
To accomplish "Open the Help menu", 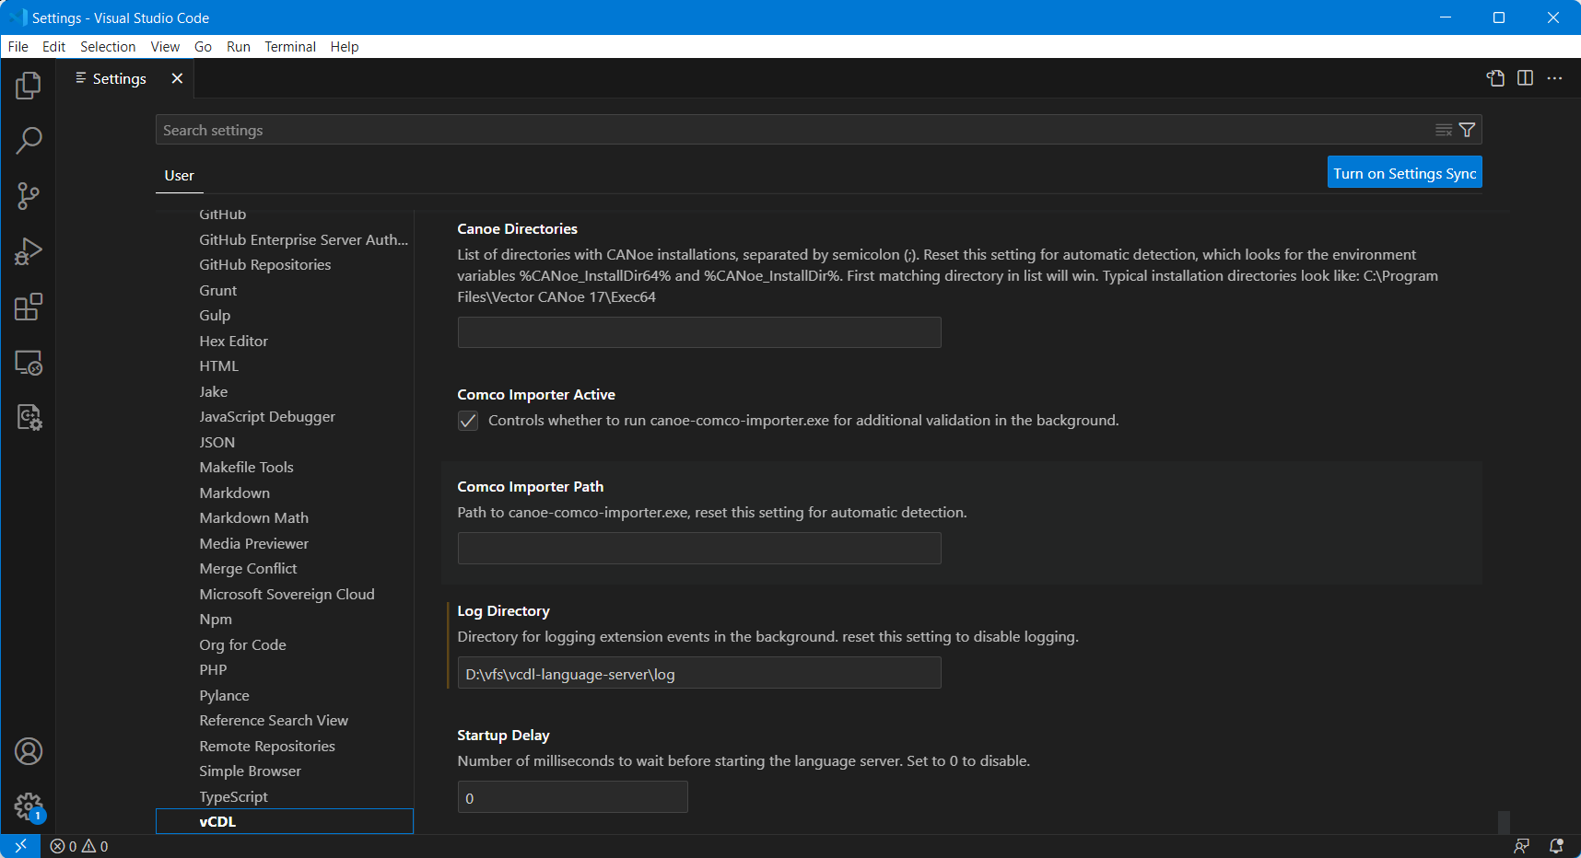I will tap(345, 47).
